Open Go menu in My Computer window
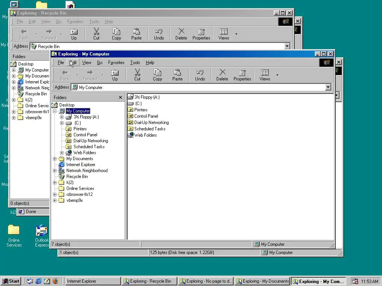 point(100,63)
